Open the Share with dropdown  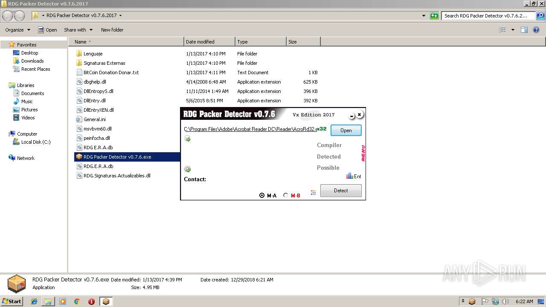click(78, 30)
